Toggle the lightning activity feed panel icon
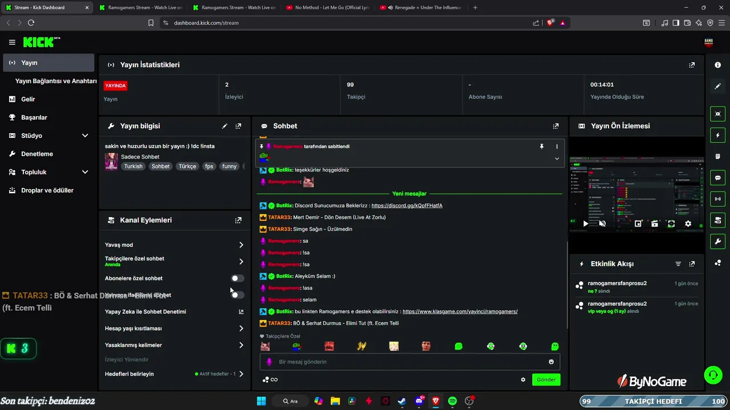Image resolution: width=730 pixels, height=410 pixels. pos(718,136)
